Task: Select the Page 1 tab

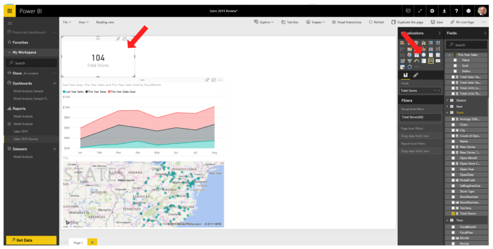Action: point(78,243)
